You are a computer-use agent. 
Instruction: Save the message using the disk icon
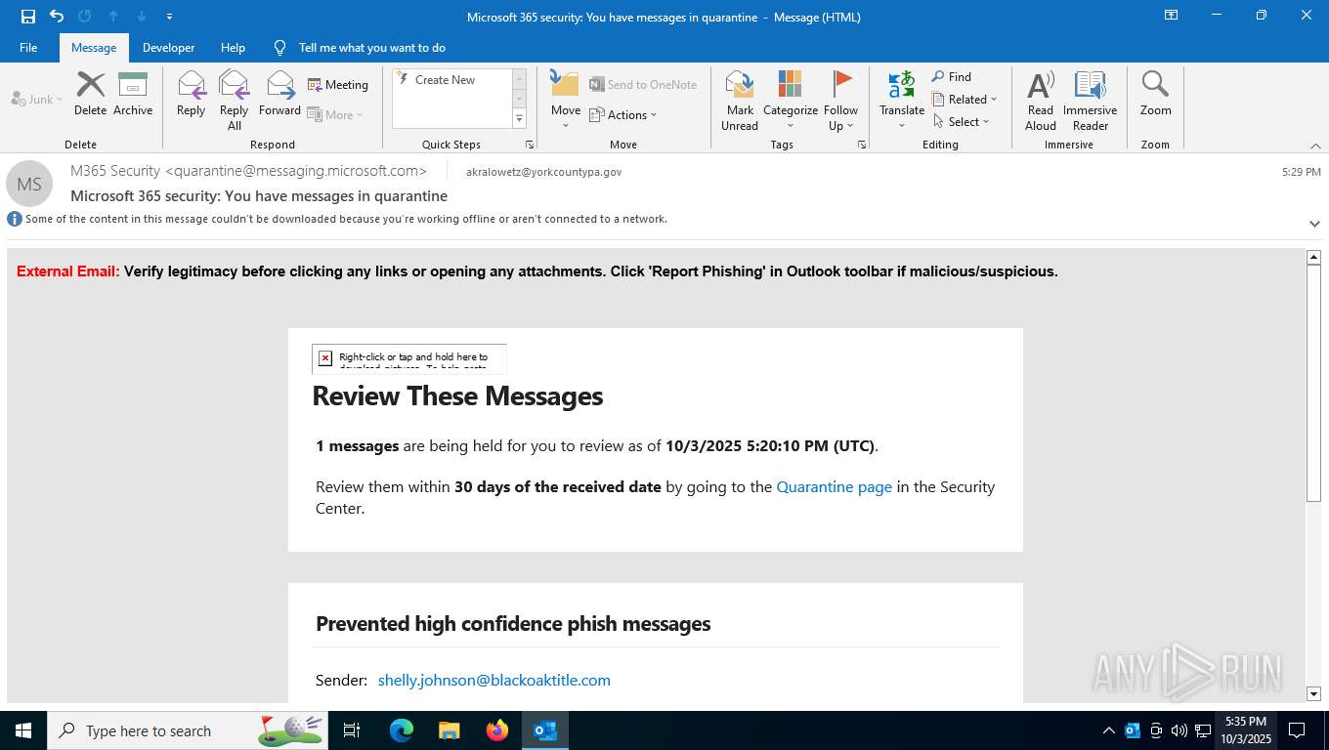[27, 17]
